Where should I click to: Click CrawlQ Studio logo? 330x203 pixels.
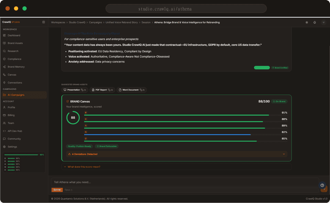pos(11,22)
